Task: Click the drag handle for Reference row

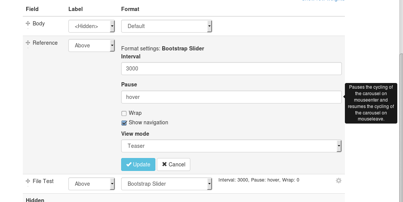Action: pos(28,42)
